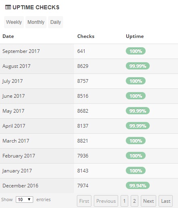Go to the Next page

[x=148, y=201]
